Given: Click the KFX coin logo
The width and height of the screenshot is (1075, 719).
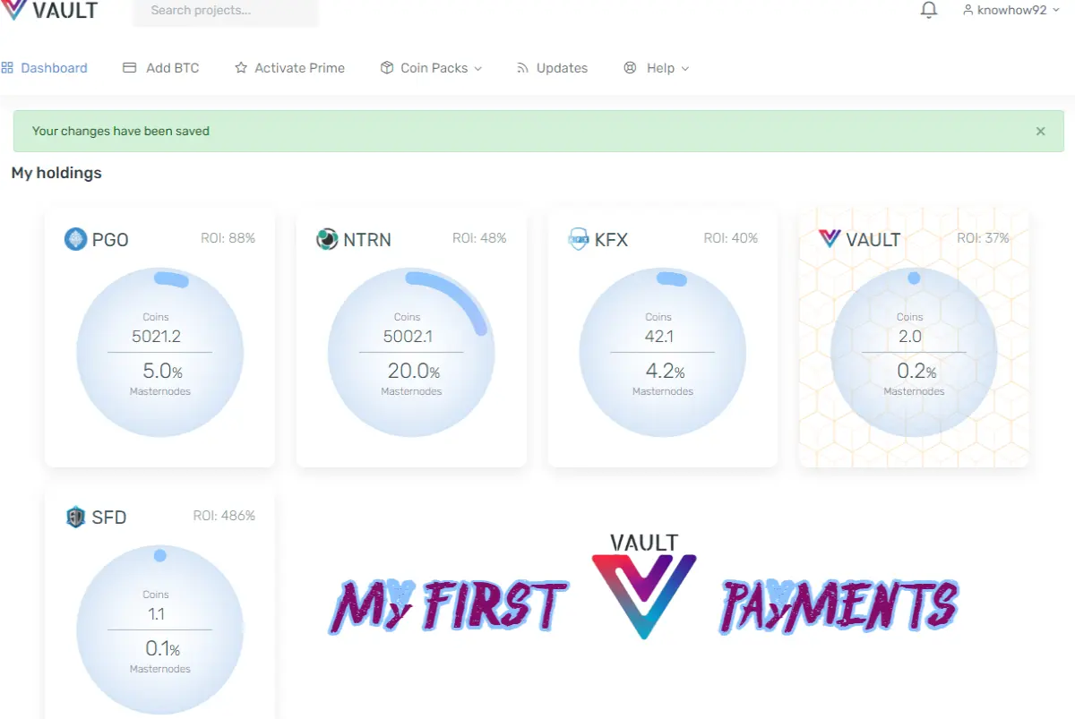Looking at the screenshot, I should pos(579,239).
